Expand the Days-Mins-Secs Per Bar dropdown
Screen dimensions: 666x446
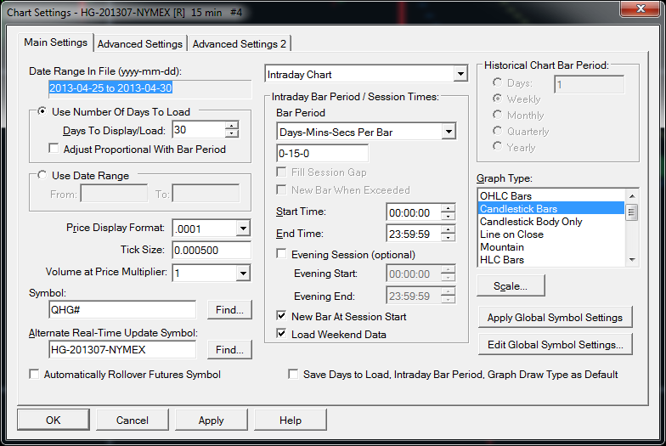click(449, 132)
